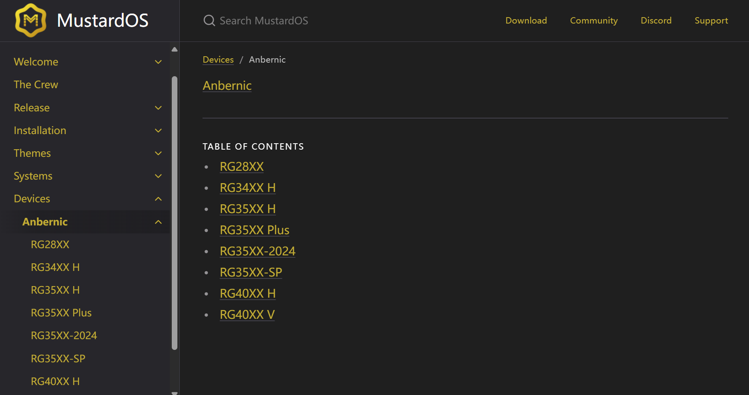Open Devices in the sidebar

(32, 199)
